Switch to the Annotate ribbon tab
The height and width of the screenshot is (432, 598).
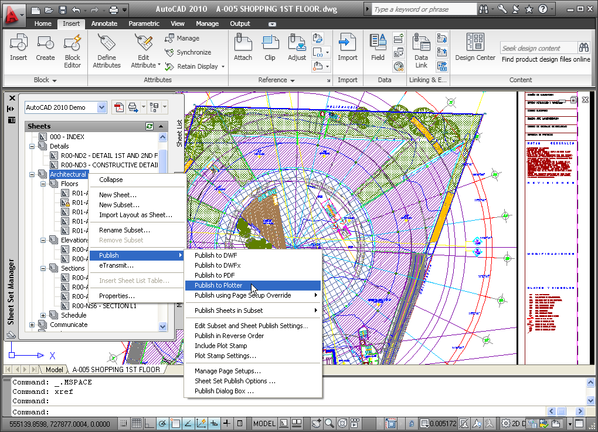(x=104, y=23)
